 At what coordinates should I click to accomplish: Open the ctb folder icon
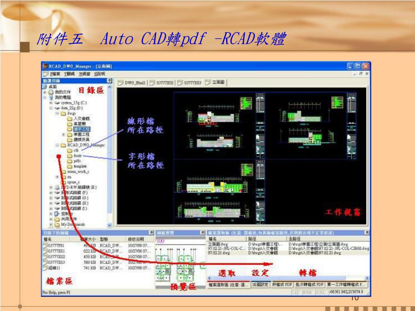coord(70,151)
